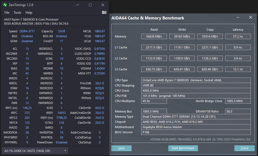Click the L3 Cache latency 12.1 ns
This screenshot has width=258, height=156.
tap(238, 69)
